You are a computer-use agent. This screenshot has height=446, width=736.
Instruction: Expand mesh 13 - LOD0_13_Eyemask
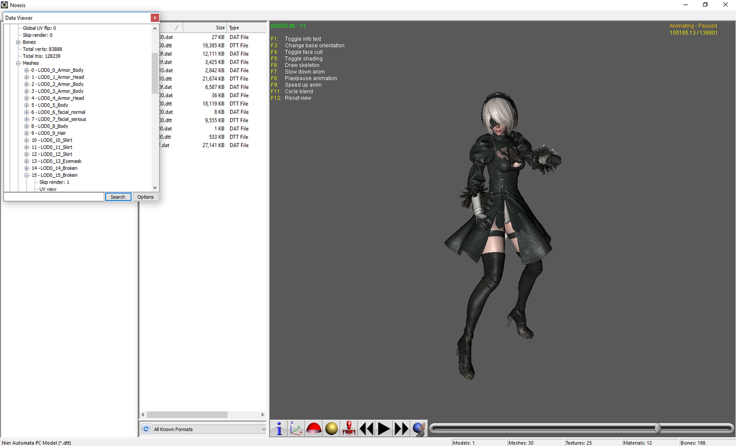26,161
